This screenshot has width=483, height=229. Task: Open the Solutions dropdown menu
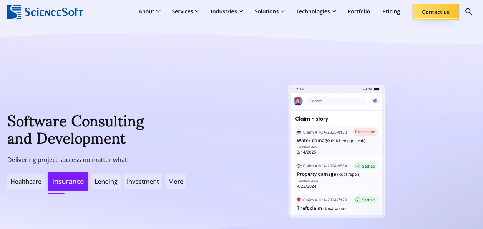269,11
